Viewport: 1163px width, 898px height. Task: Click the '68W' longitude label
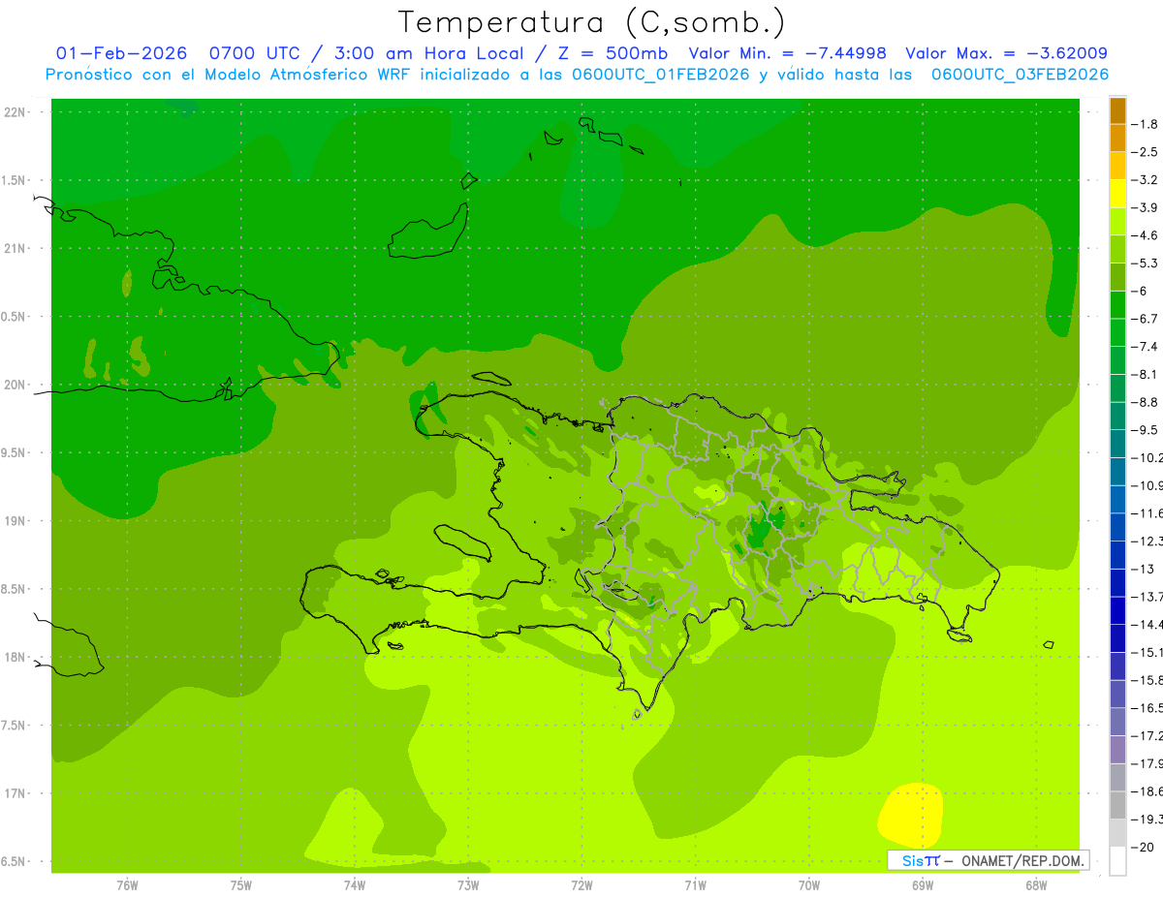(1036, 884)
